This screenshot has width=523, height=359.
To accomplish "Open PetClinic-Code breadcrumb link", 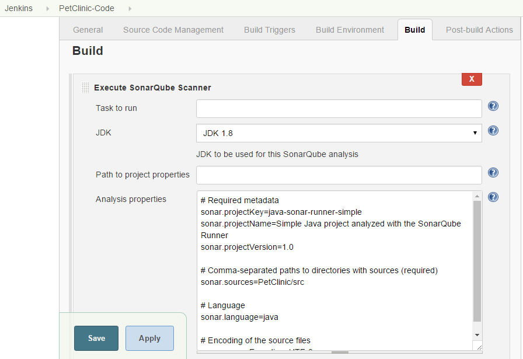I will click(86, 8).
